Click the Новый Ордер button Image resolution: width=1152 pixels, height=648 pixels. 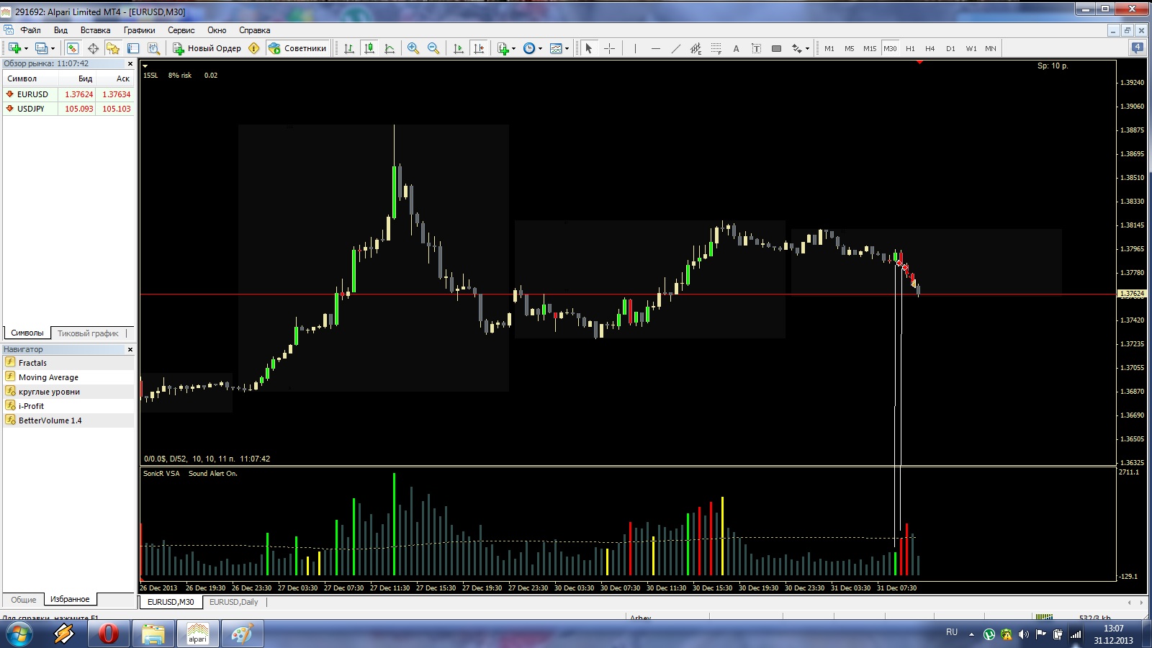tap(207, 48)
